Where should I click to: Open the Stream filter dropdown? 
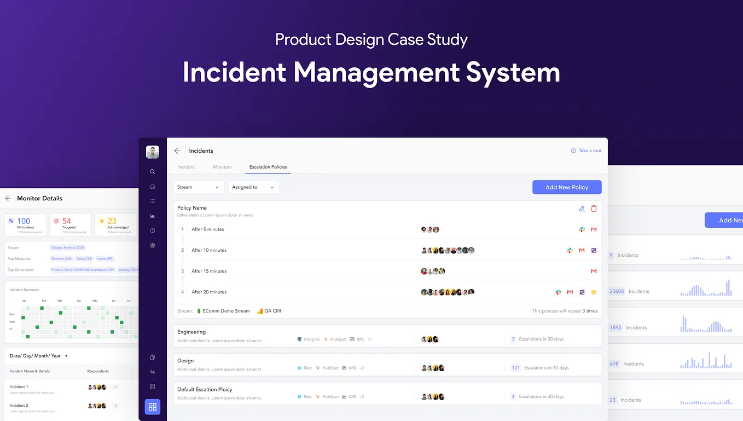pyautogui.click(x=199, y=187)
